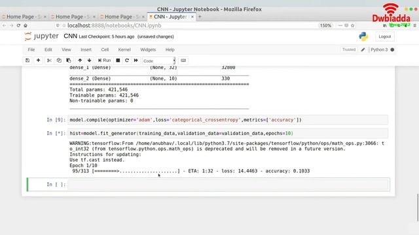
Task: Open a new browser tab
Action: click(200, 16)
